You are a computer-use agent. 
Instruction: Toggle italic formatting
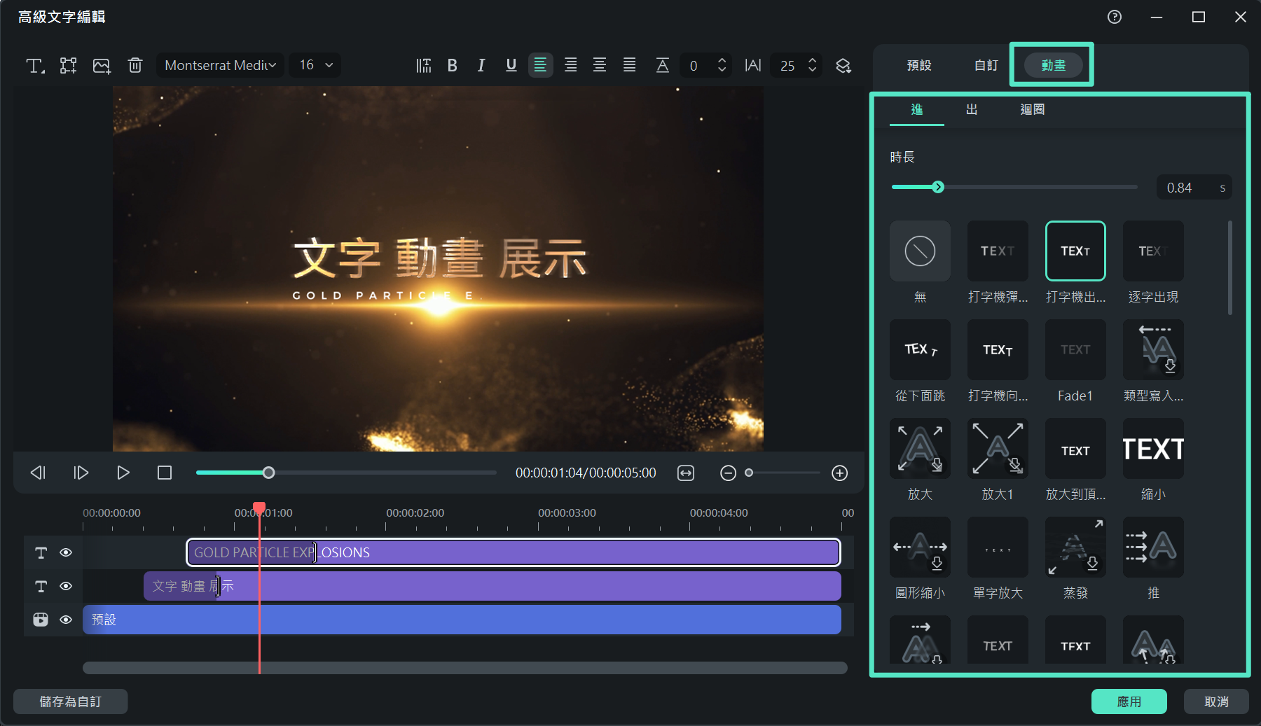pos(481,66)
